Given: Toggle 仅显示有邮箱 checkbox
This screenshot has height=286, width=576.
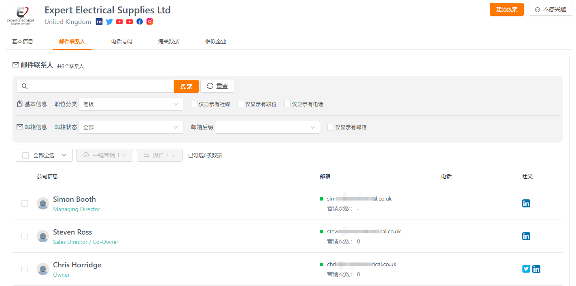Looking at the screenshot, I should coord(331,127).
